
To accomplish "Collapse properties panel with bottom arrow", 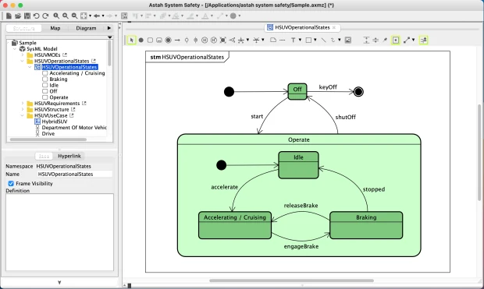I will click(59, 282).
